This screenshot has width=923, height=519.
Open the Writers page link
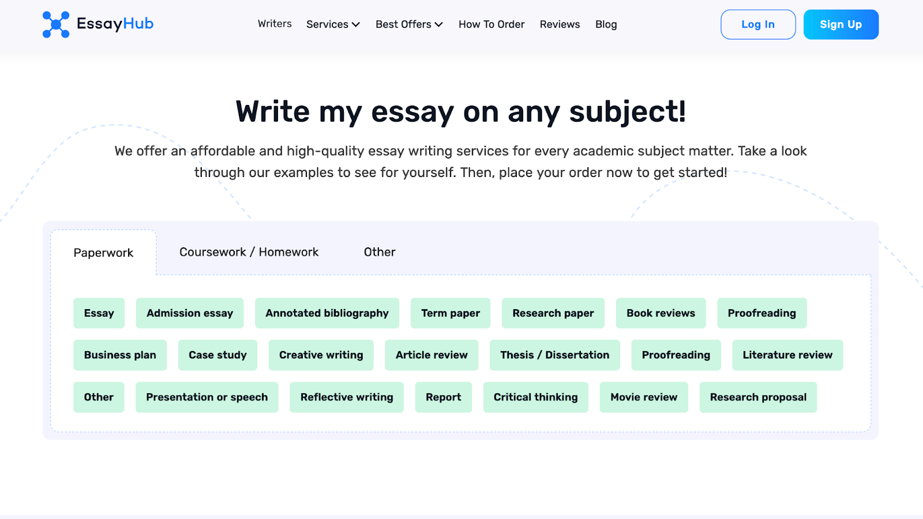(x=275, y=24)
